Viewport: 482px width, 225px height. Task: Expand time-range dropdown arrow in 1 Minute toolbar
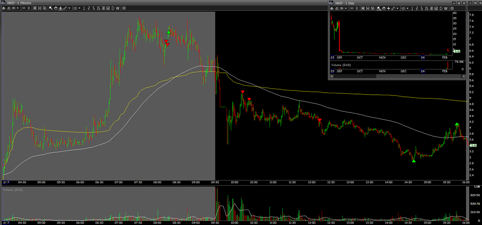point(80,8)
